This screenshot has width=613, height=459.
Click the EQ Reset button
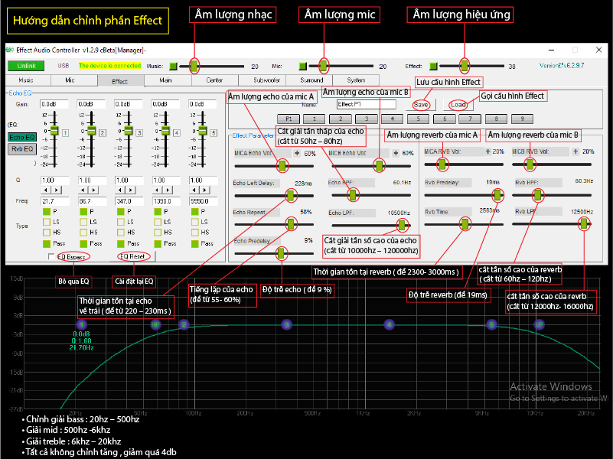click(132, 256)
